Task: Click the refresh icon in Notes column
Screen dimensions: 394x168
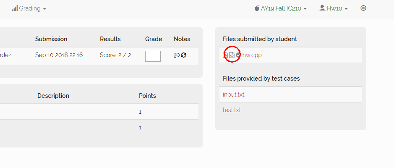Action: [183, 55]
